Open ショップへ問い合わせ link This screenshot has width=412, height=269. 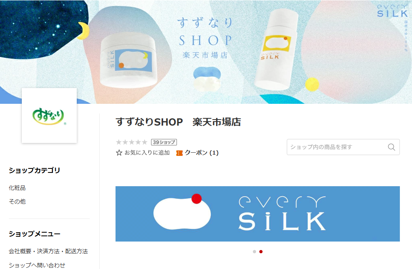pos(37,265)
